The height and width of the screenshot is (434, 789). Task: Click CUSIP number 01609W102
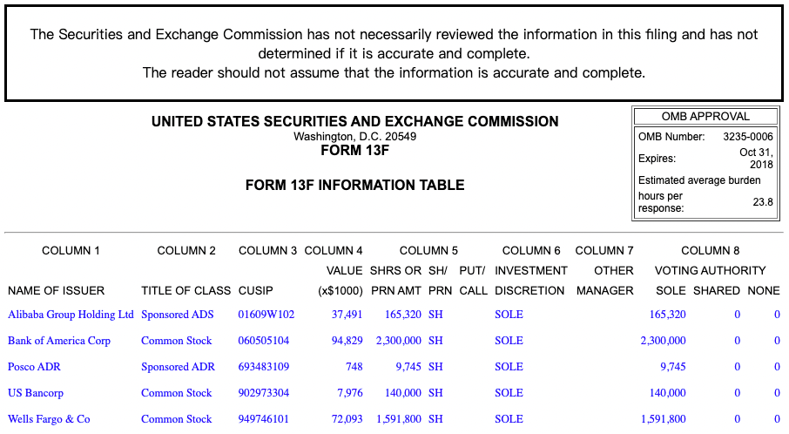tap(266, 315)
